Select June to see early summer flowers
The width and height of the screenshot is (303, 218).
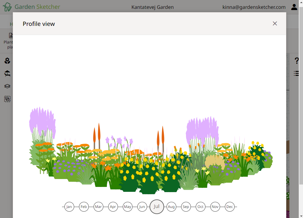coord(142,207)
